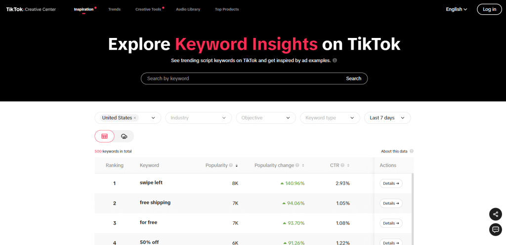Click the Ranking column header

115,166
